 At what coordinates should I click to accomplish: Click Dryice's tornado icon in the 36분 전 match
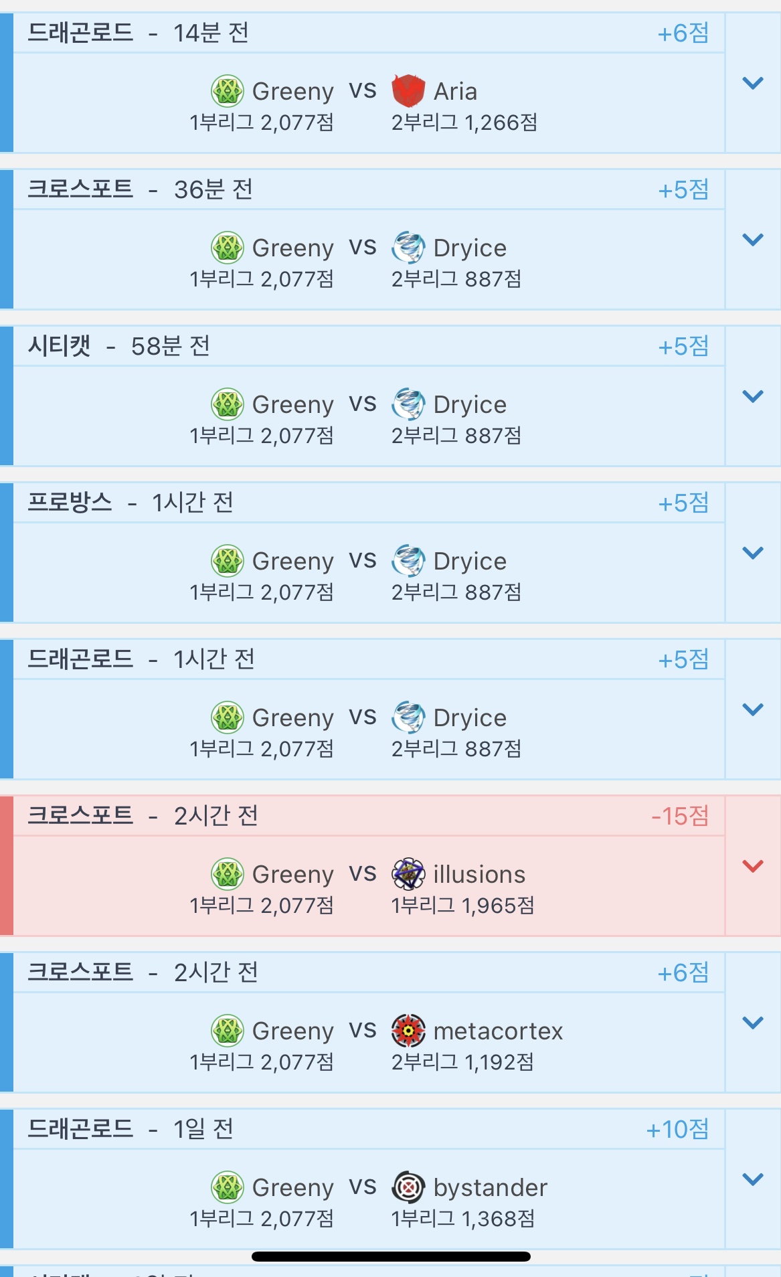pyautogui.click(x=408, y=248)
